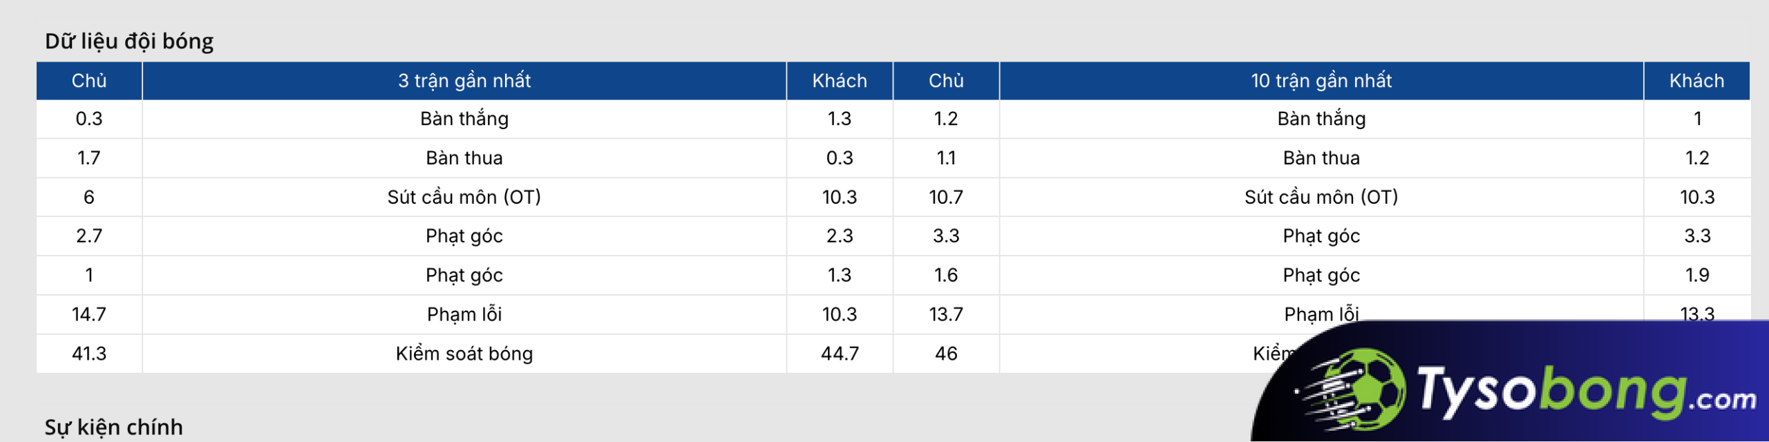Select "Sút cầu môn (OT)" in 3-match table

point(464,198)
